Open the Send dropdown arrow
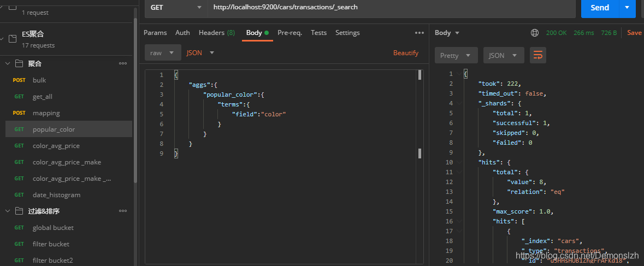Image resolution: width=644 pixels, height=266 pixels. (627, 8)
